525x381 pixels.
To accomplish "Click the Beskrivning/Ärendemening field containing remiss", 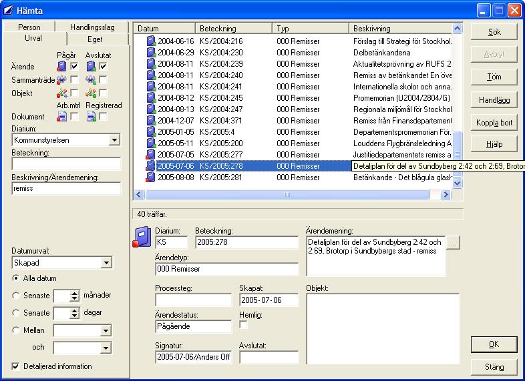I will [66, 188].
